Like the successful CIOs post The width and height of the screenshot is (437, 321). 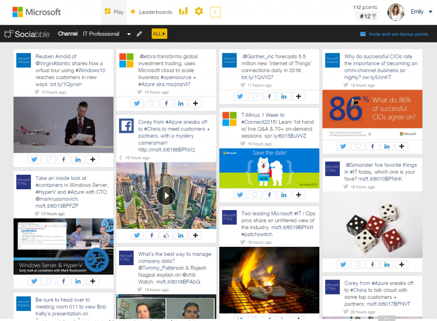click(x=358, y=146)
